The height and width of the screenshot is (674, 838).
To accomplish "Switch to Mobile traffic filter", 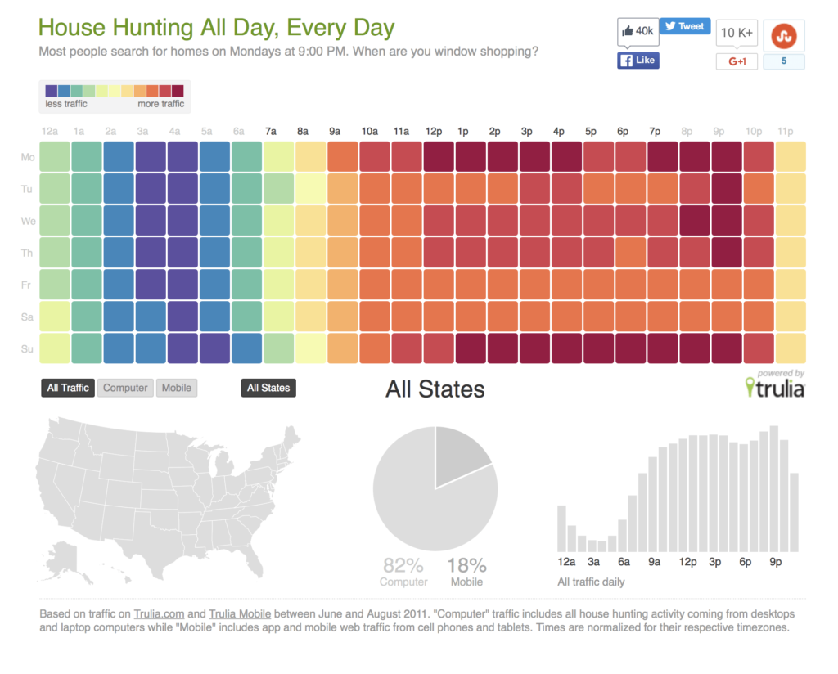I will click(x=176, y=388).
